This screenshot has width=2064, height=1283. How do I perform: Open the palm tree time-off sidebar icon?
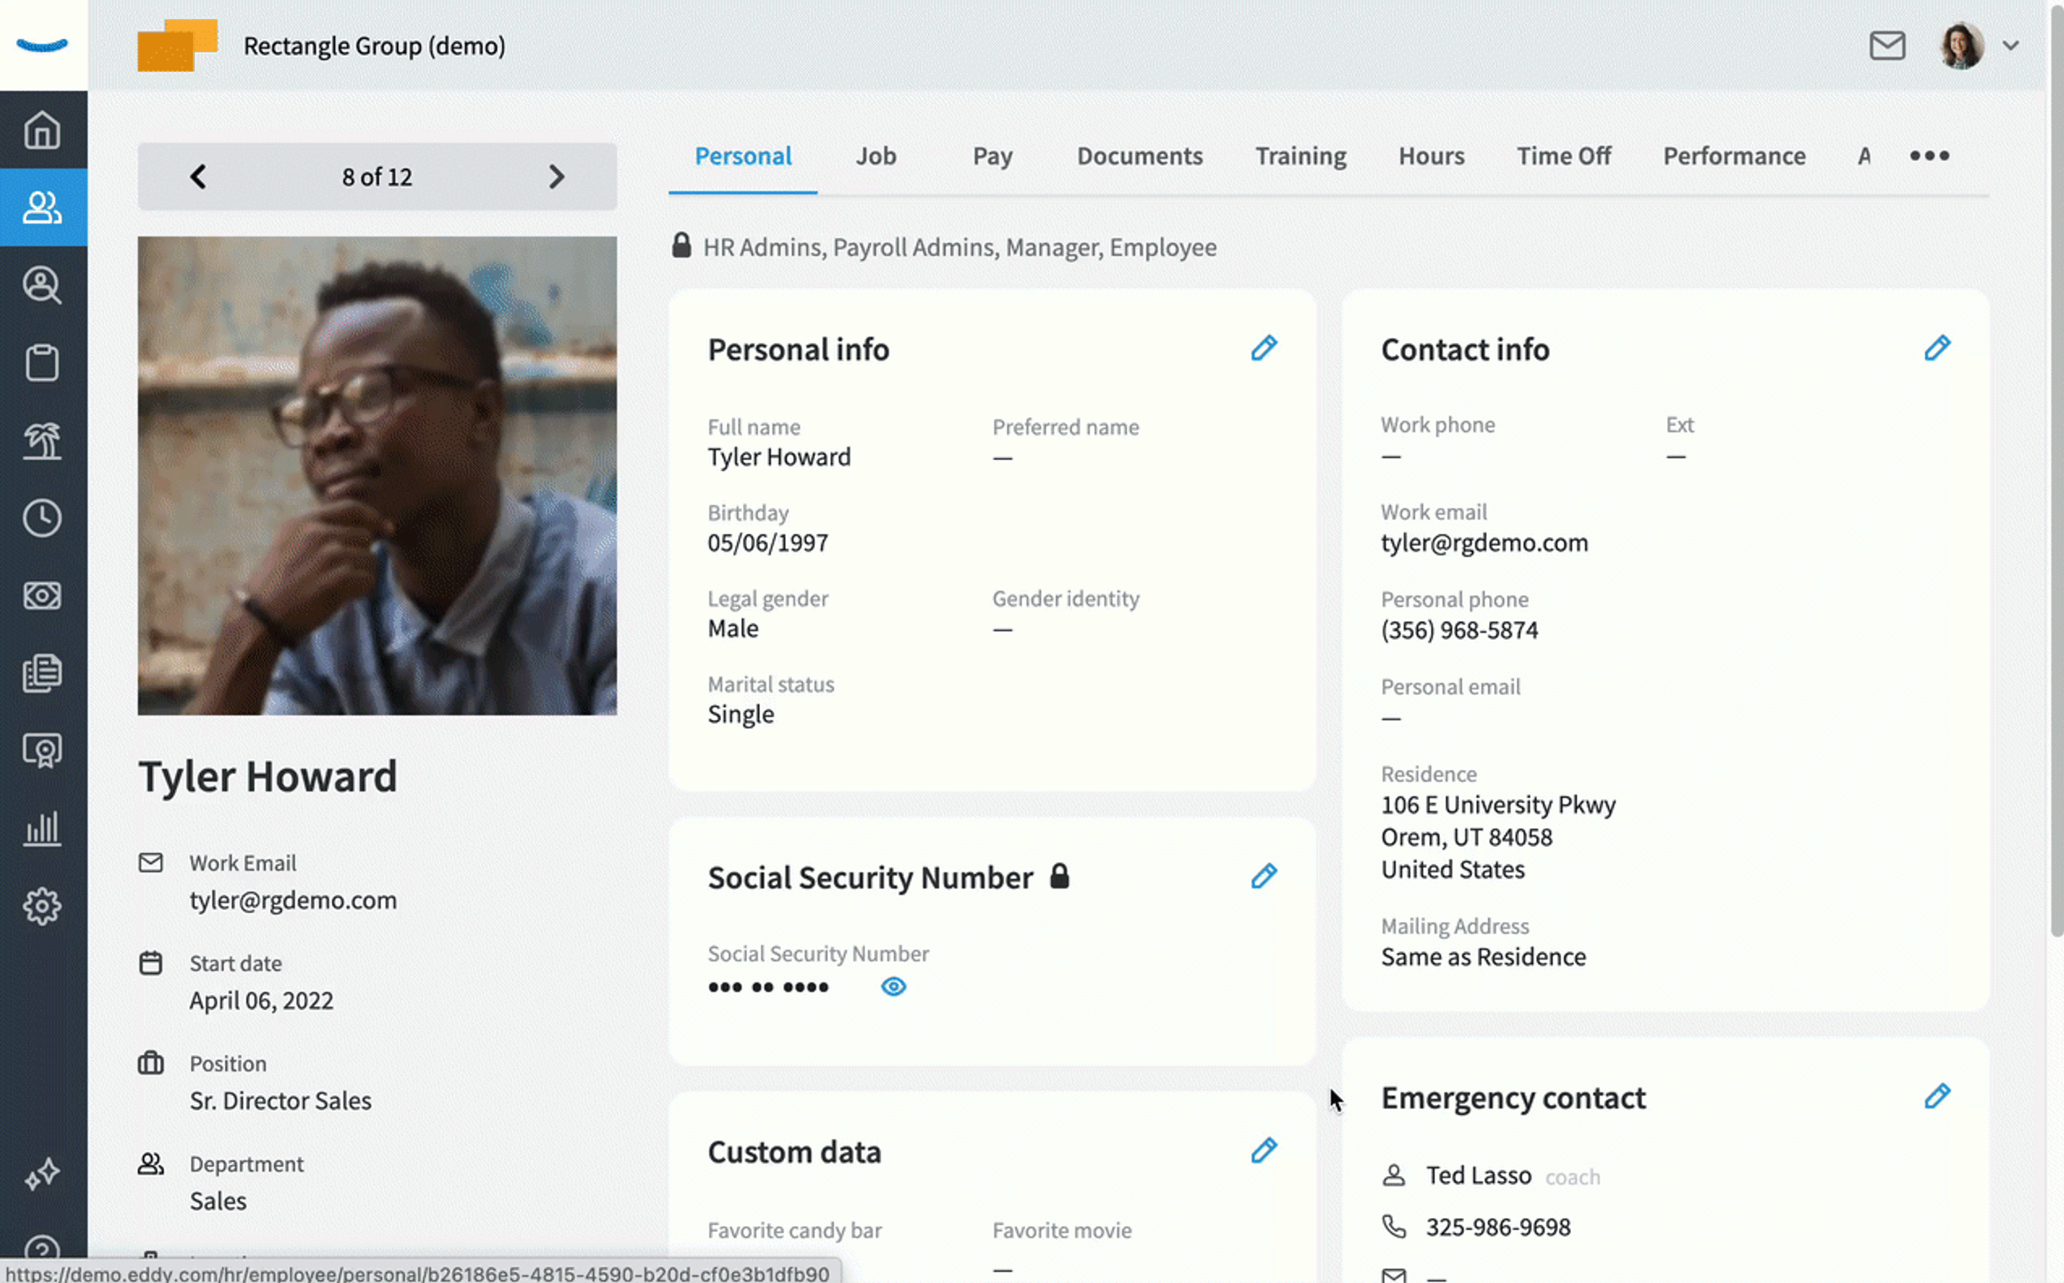tap(41, 441)
